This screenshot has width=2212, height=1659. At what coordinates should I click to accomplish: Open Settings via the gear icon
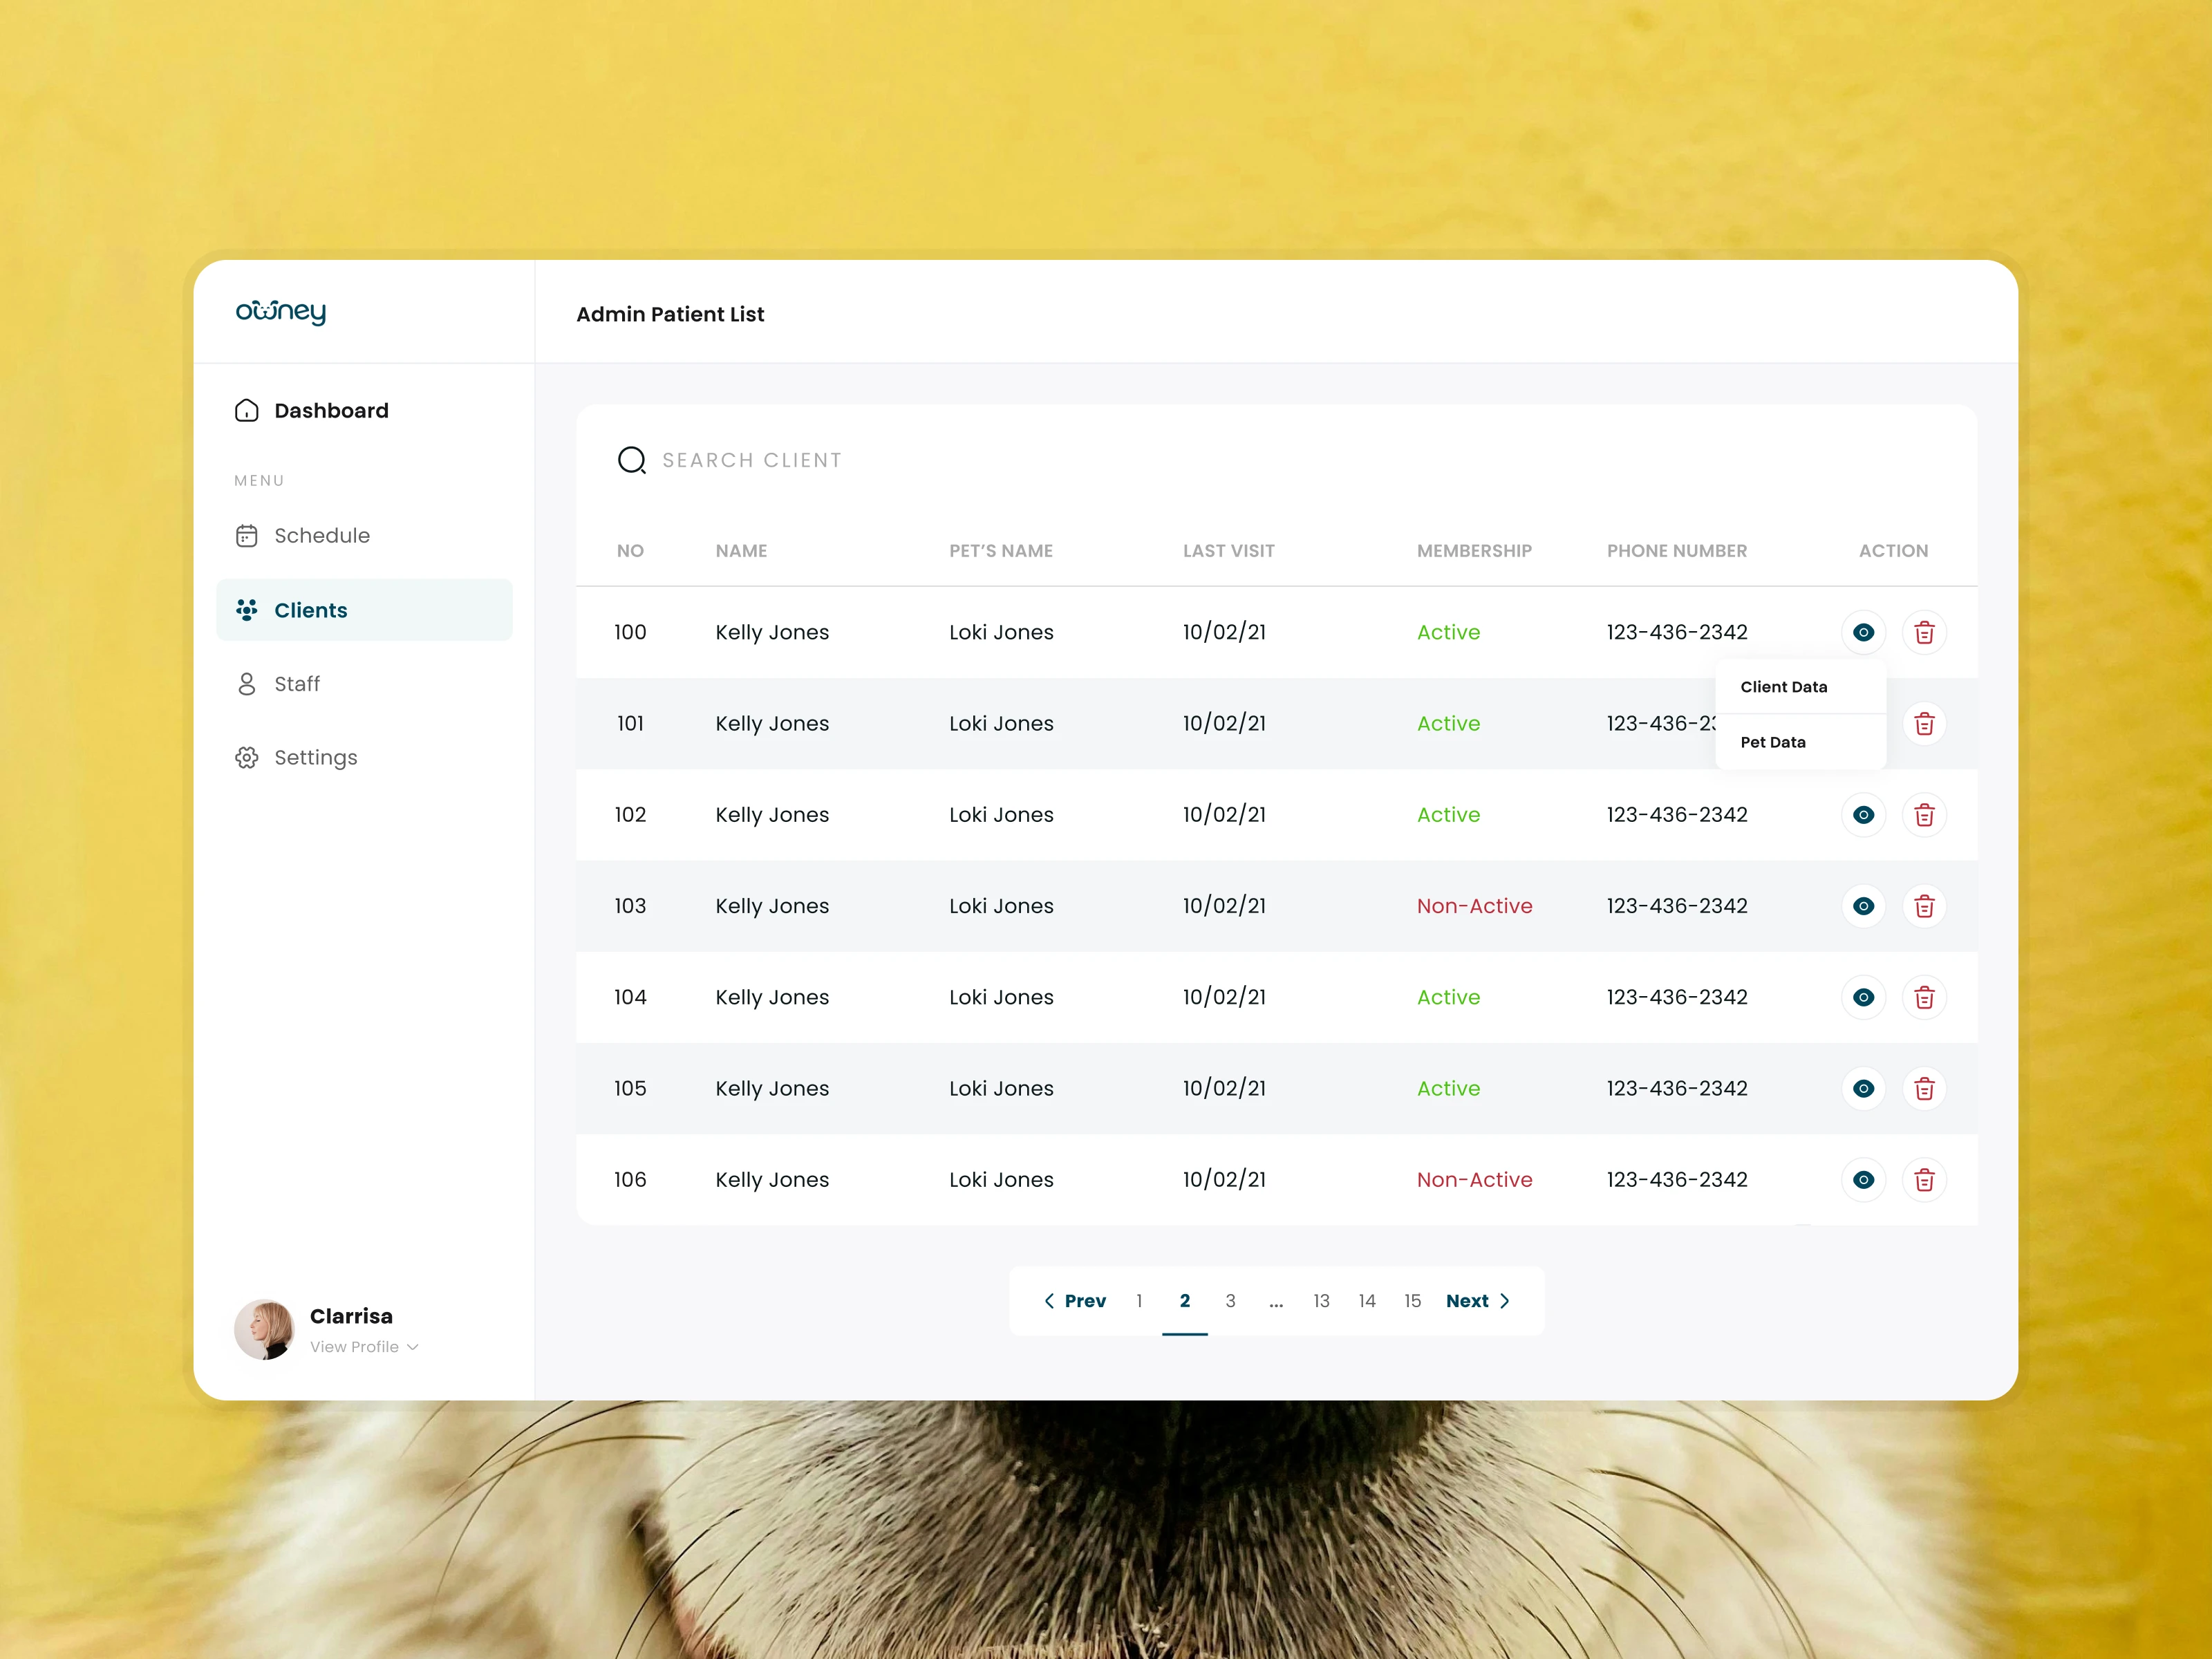pyautogui.click(x=247, y=758)
